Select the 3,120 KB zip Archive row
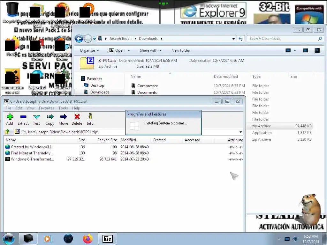This screenshot has width=327, height=245. click(279, 139)
